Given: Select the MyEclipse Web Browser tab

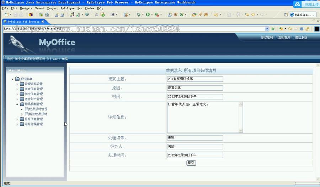Looking at the screenshot, I should coord(23,22).
